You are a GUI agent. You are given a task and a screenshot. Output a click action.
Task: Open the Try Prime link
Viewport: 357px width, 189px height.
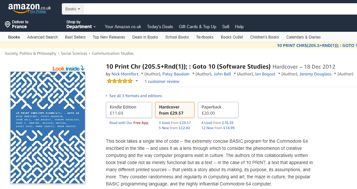point(38,11)
